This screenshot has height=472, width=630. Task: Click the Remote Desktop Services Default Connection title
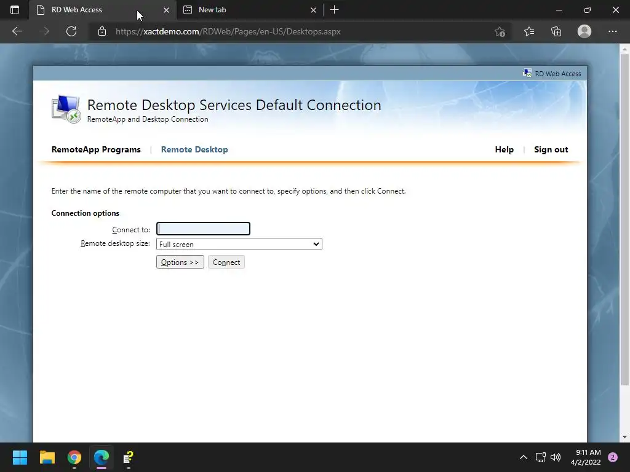tap(234, 105)
